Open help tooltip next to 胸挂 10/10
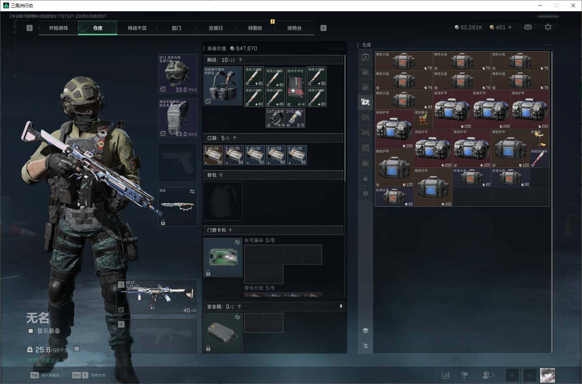The image size is (582, 384). tap(240, 60)
